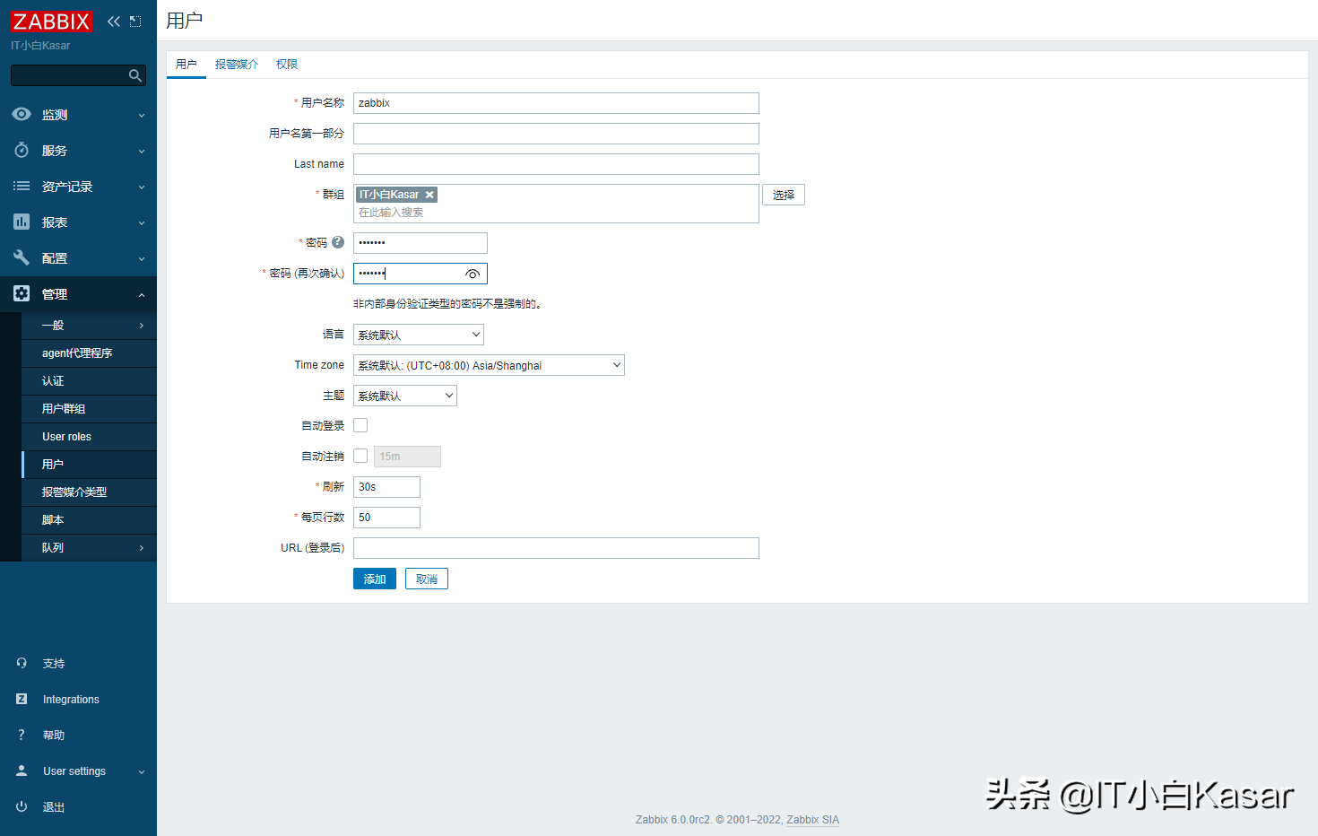Click the 配置 wrench icon
Image resolution: width=1318 pixels, height=836 pixels.
[22, 257]
